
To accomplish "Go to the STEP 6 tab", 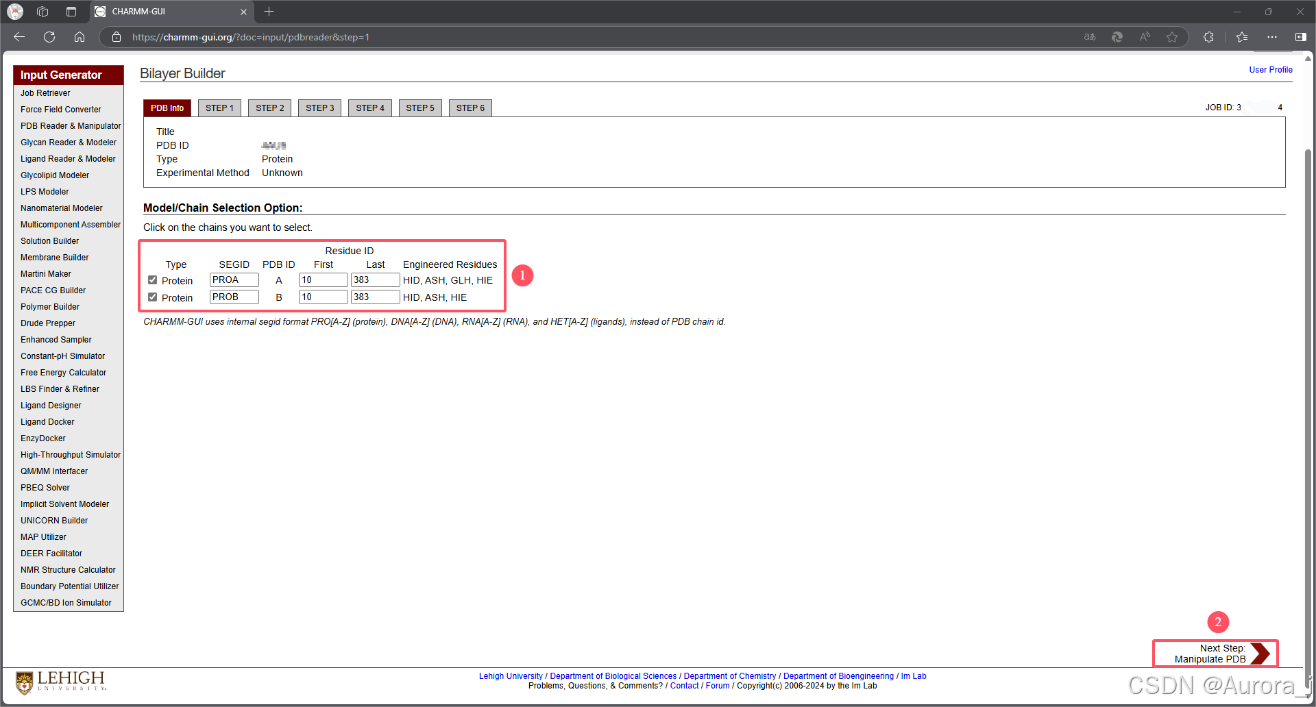I will [470, 108].
